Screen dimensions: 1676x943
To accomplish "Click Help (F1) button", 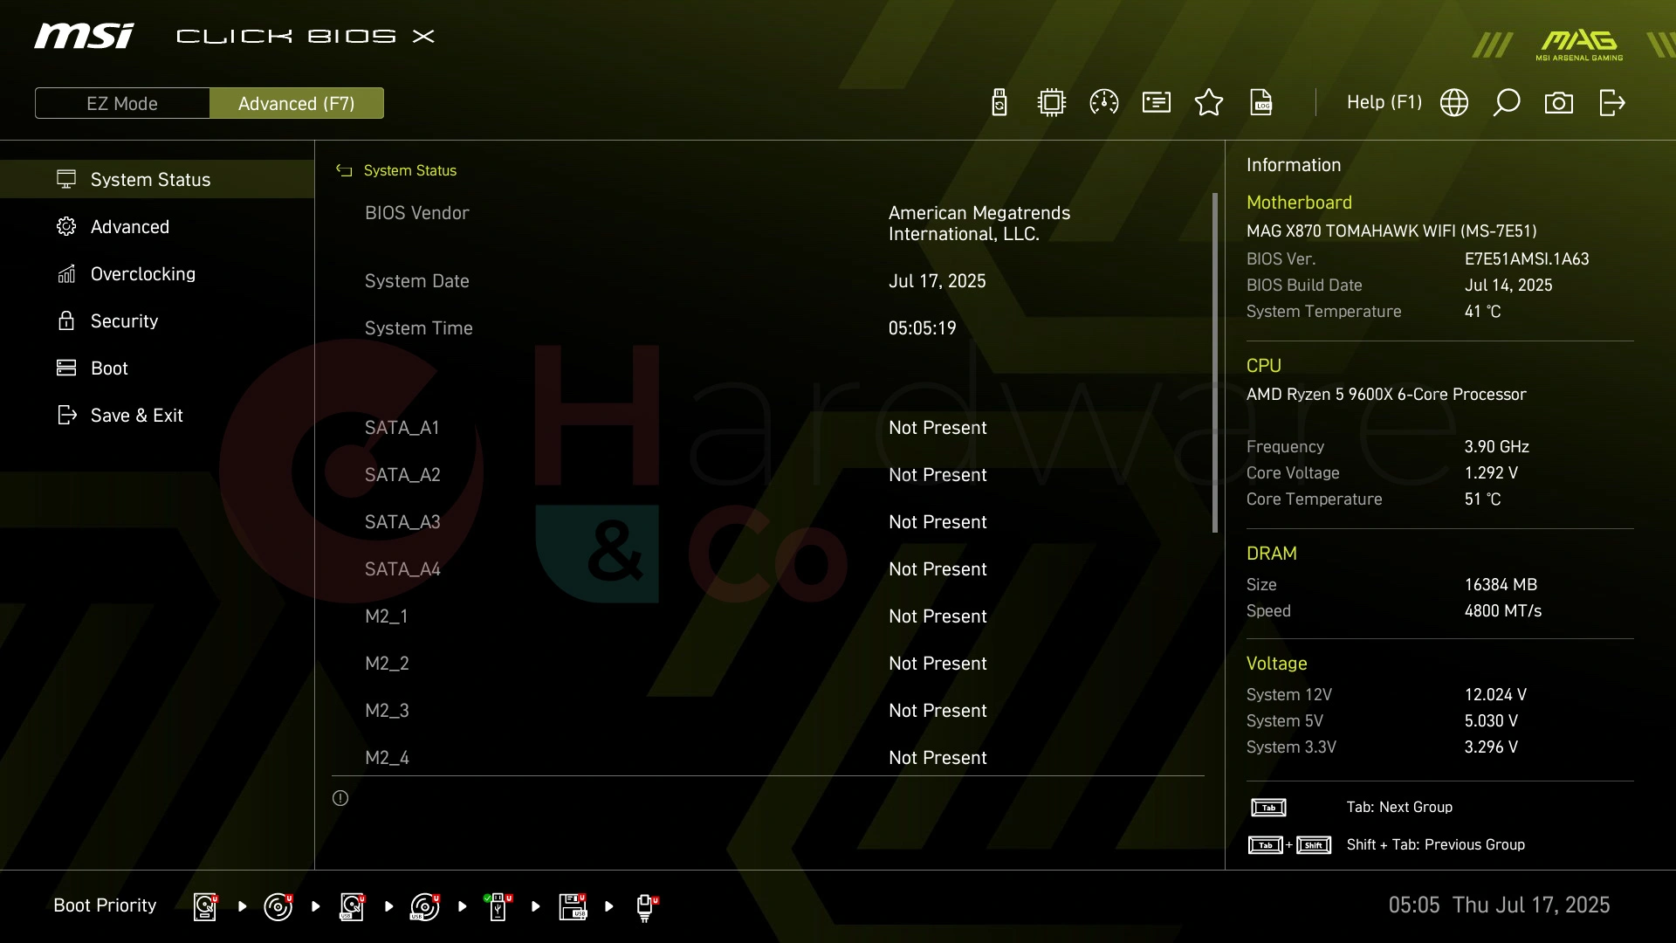I will pyautogui.click(x=1384, y=102).
